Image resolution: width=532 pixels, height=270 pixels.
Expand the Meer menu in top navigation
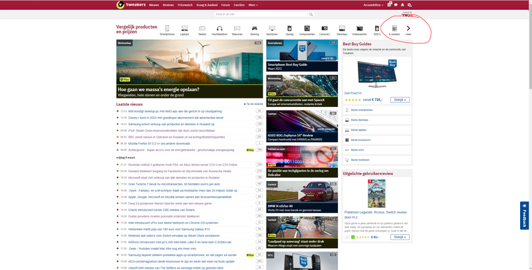253,5
